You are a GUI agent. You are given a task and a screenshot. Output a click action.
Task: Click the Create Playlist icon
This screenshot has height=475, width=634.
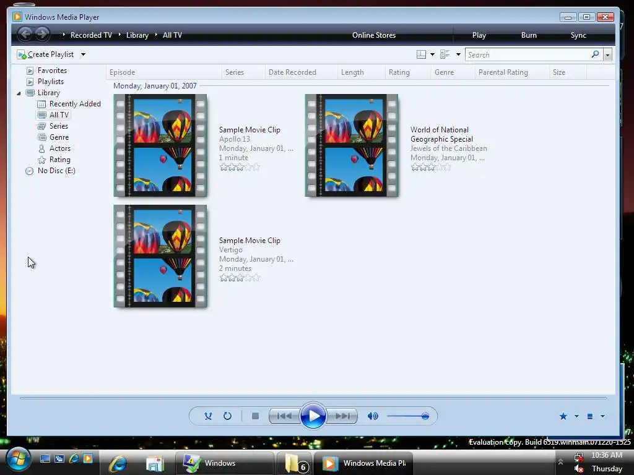tap(22, 54)
